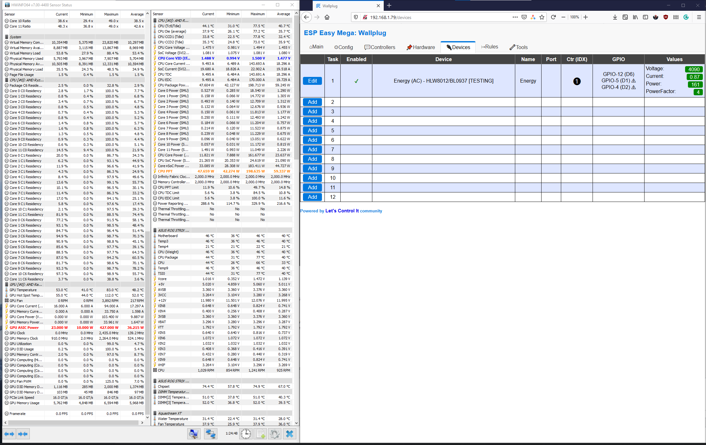This screenshot has width=706, height=445.
Task: Click the blue X close-sensors icon in HWiNFO
Action: (x=290, y=434)
